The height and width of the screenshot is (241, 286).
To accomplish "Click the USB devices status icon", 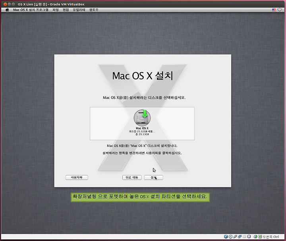I will 235,237.
